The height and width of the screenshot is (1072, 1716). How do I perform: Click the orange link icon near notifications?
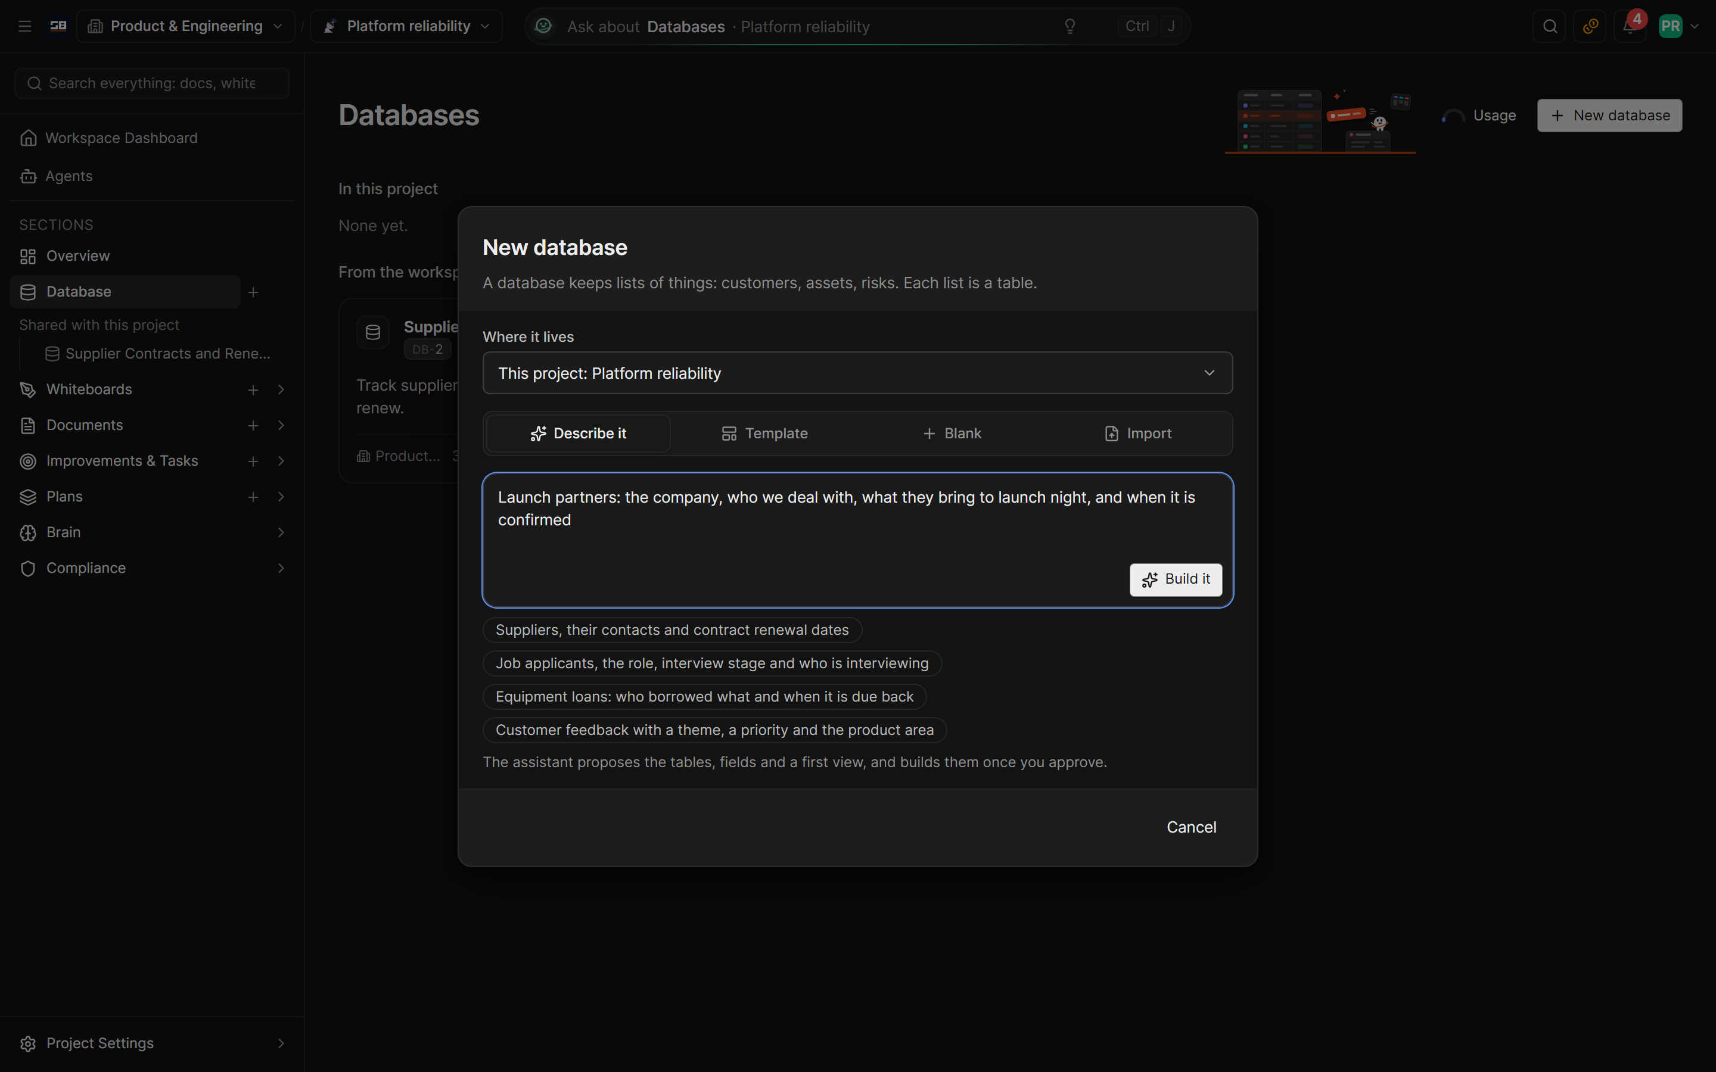[x=1590, y=26]
